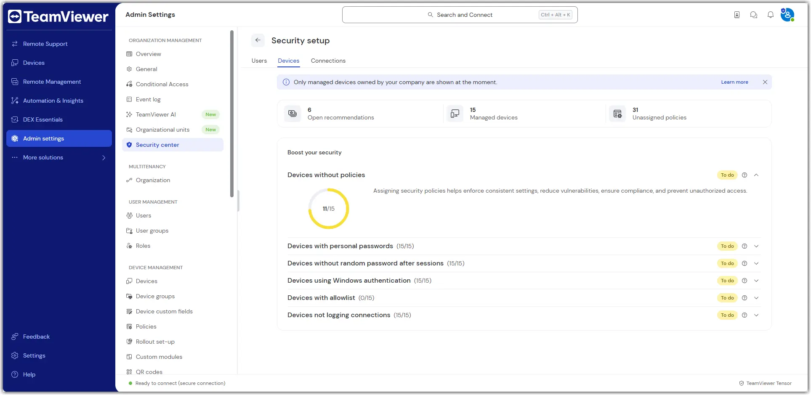
Task: Click the Remote Support sidebar icon
Action: [15, 44]
